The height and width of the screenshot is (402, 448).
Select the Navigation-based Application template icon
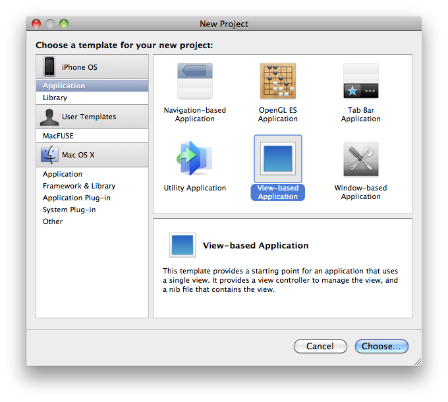pos(194,81)
